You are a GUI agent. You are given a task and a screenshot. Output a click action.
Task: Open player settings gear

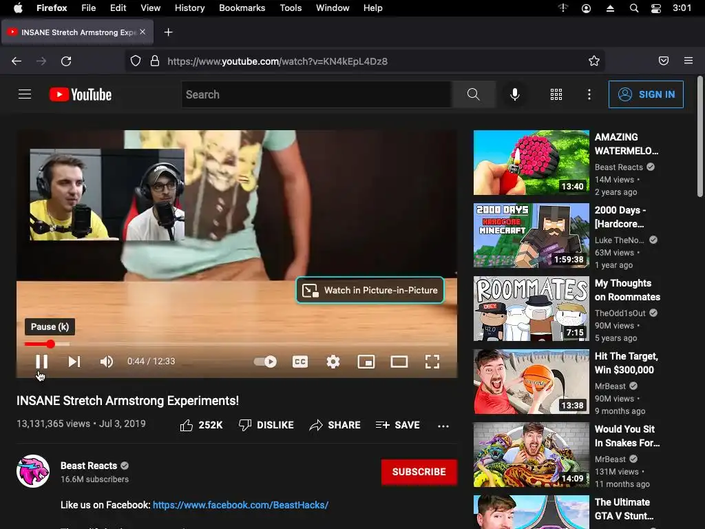[333, 362]
